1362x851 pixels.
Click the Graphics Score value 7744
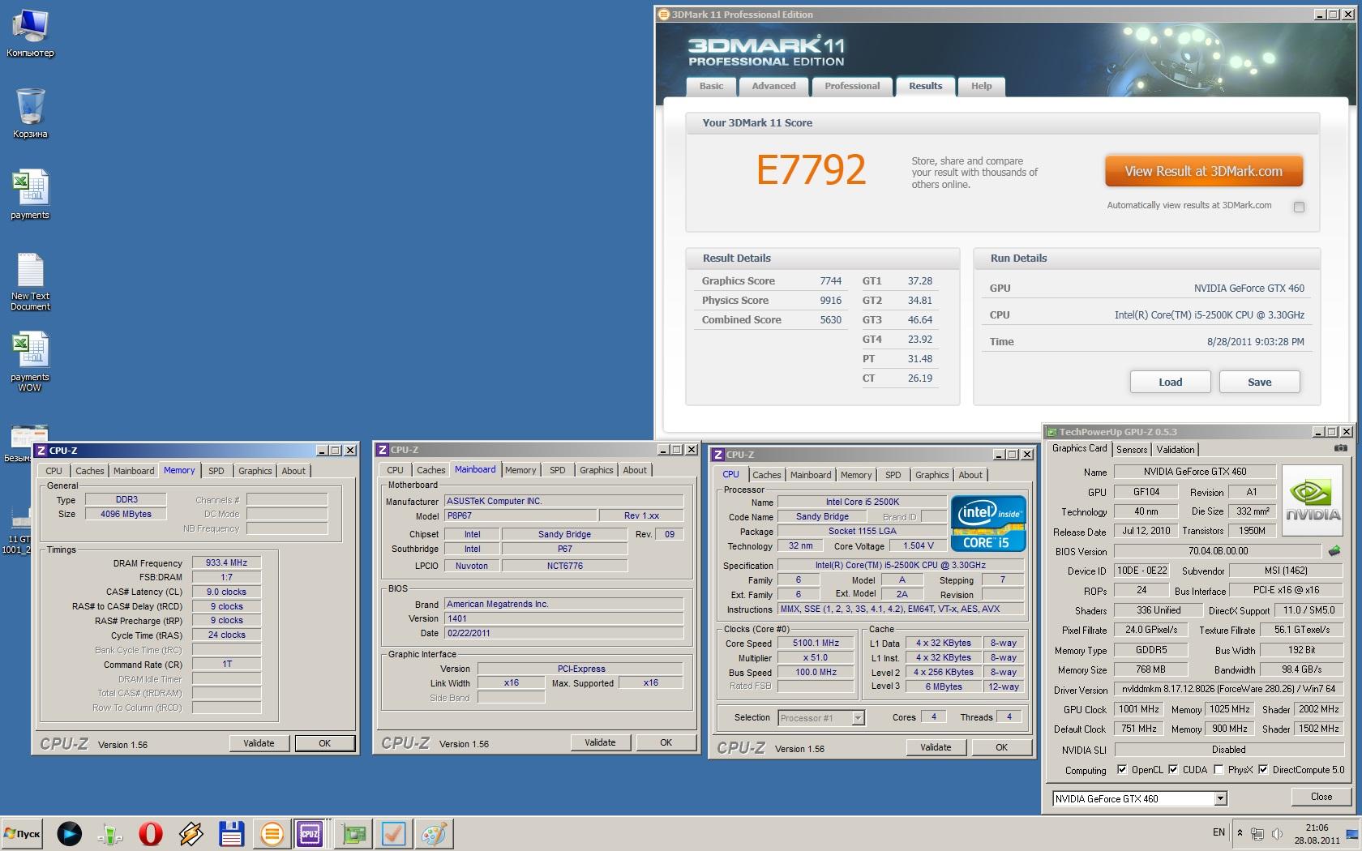point(830,281)
